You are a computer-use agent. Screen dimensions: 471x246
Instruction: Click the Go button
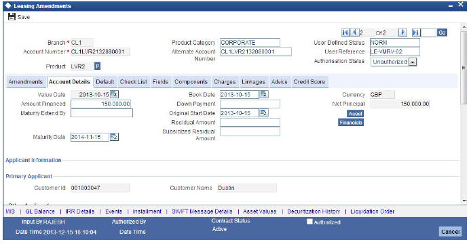click(x=442, y=33)
